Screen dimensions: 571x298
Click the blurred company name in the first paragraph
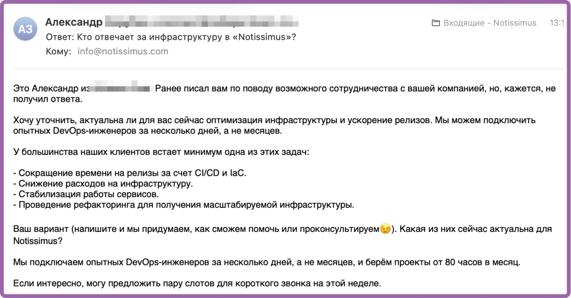pyautogui.click(x=121, y=88)
